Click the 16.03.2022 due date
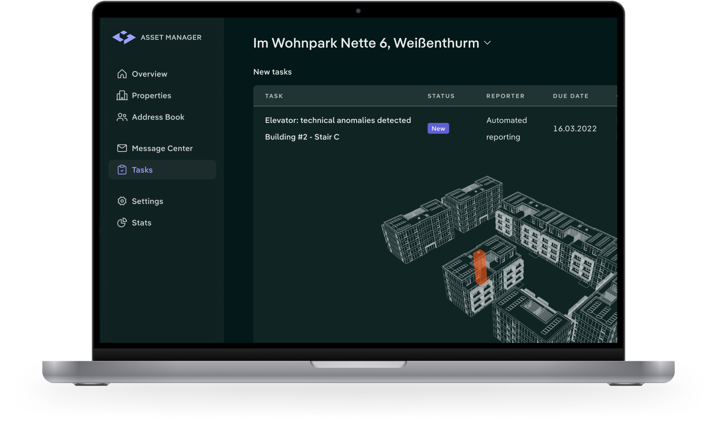This screenshot has width=717, height=421. coord(575,128)
